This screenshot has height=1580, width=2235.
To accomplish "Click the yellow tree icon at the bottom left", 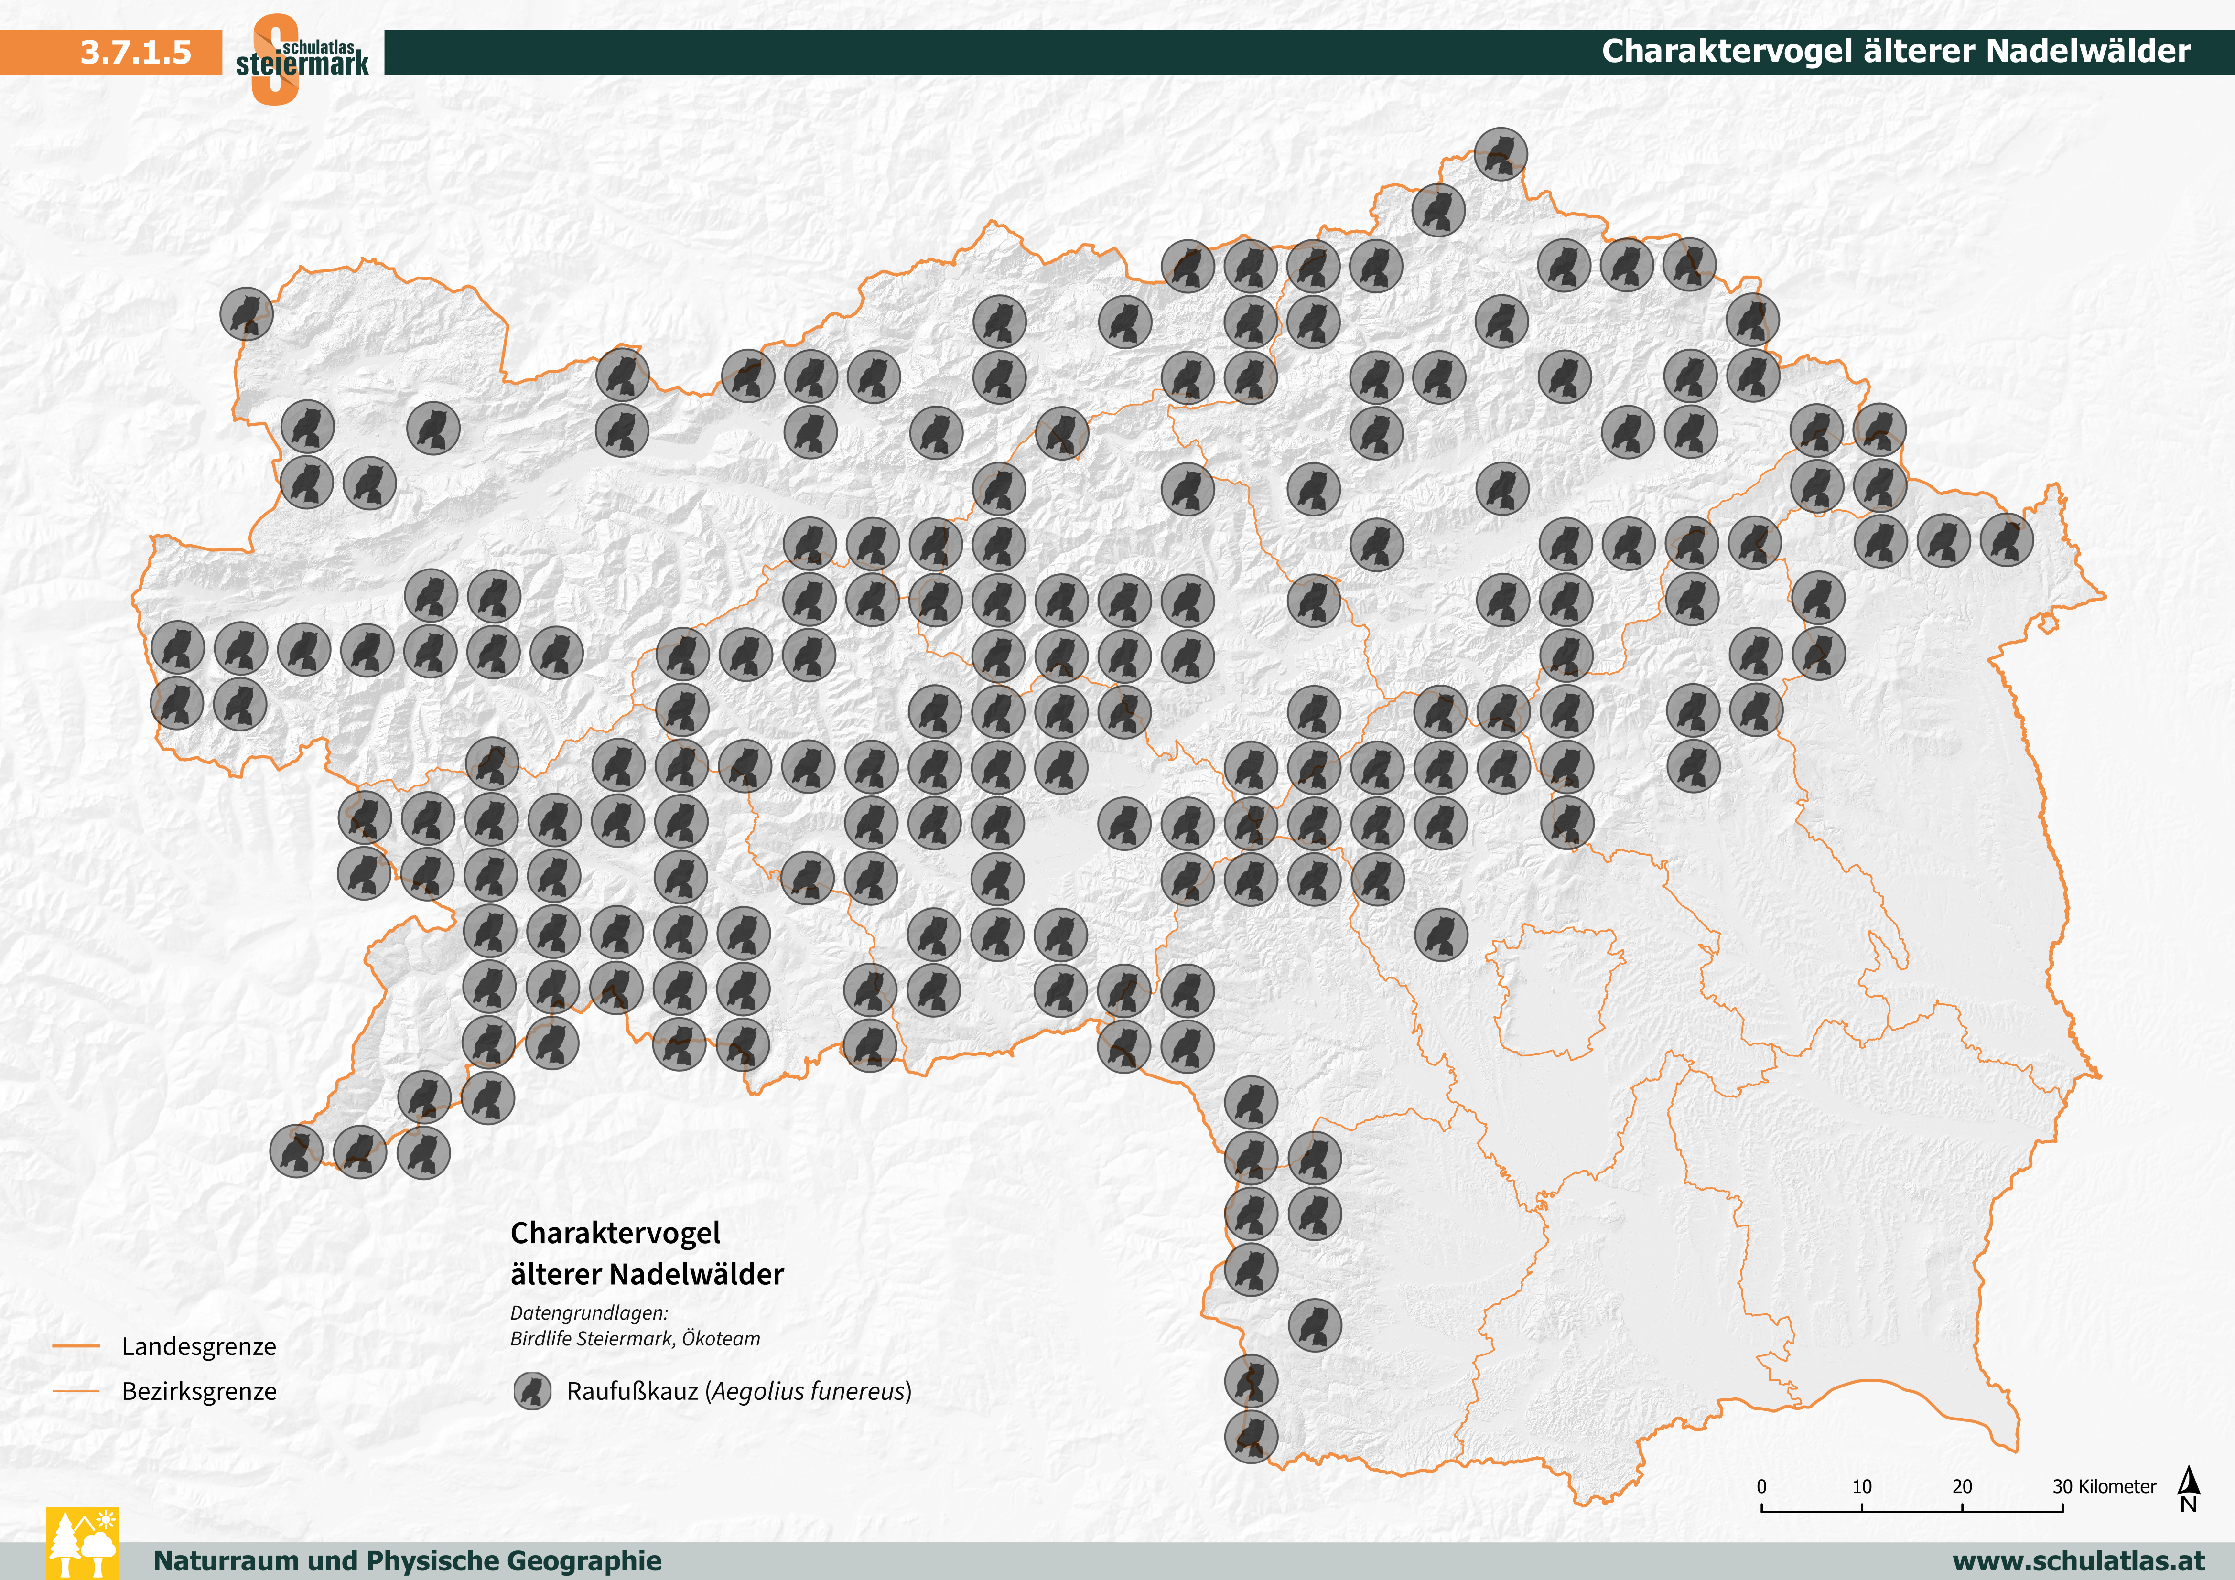I will [x=83, y=1543].
